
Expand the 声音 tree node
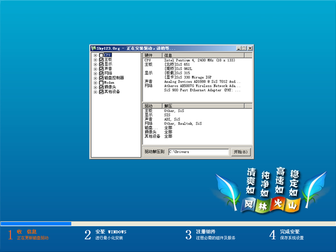coord(96,69)
